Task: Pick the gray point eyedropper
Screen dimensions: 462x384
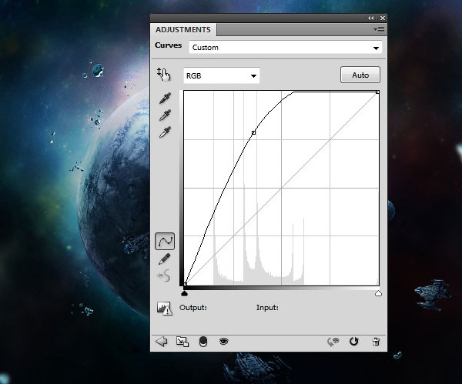Action: coord(165,115)
